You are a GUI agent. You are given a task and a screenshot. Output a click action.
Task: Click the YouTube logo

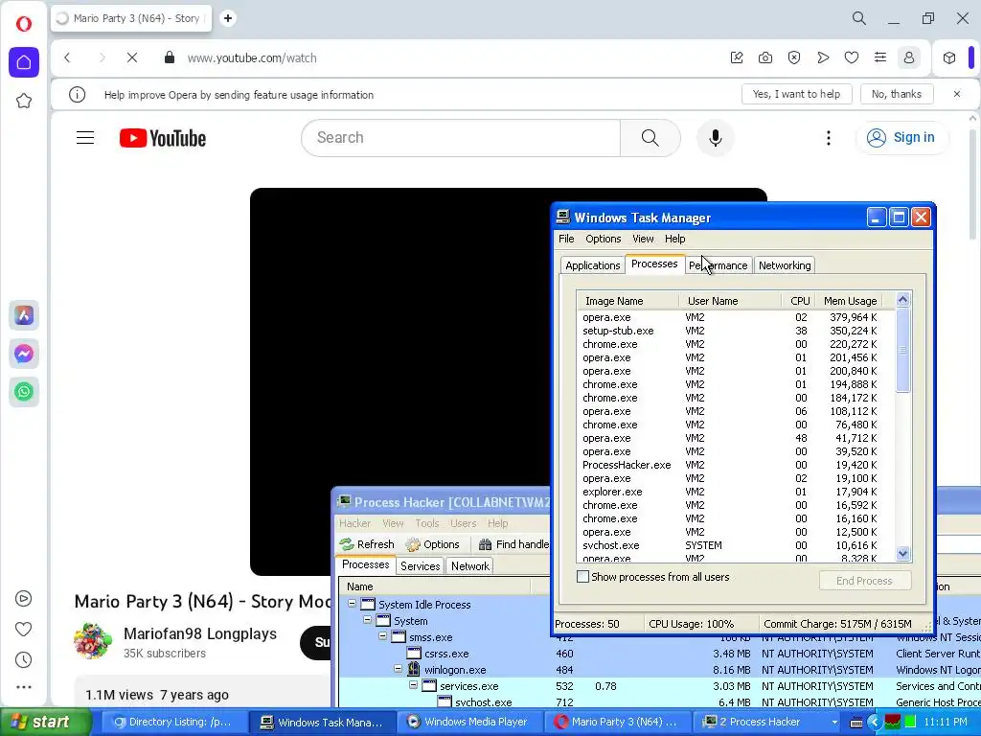click(163, 138)
